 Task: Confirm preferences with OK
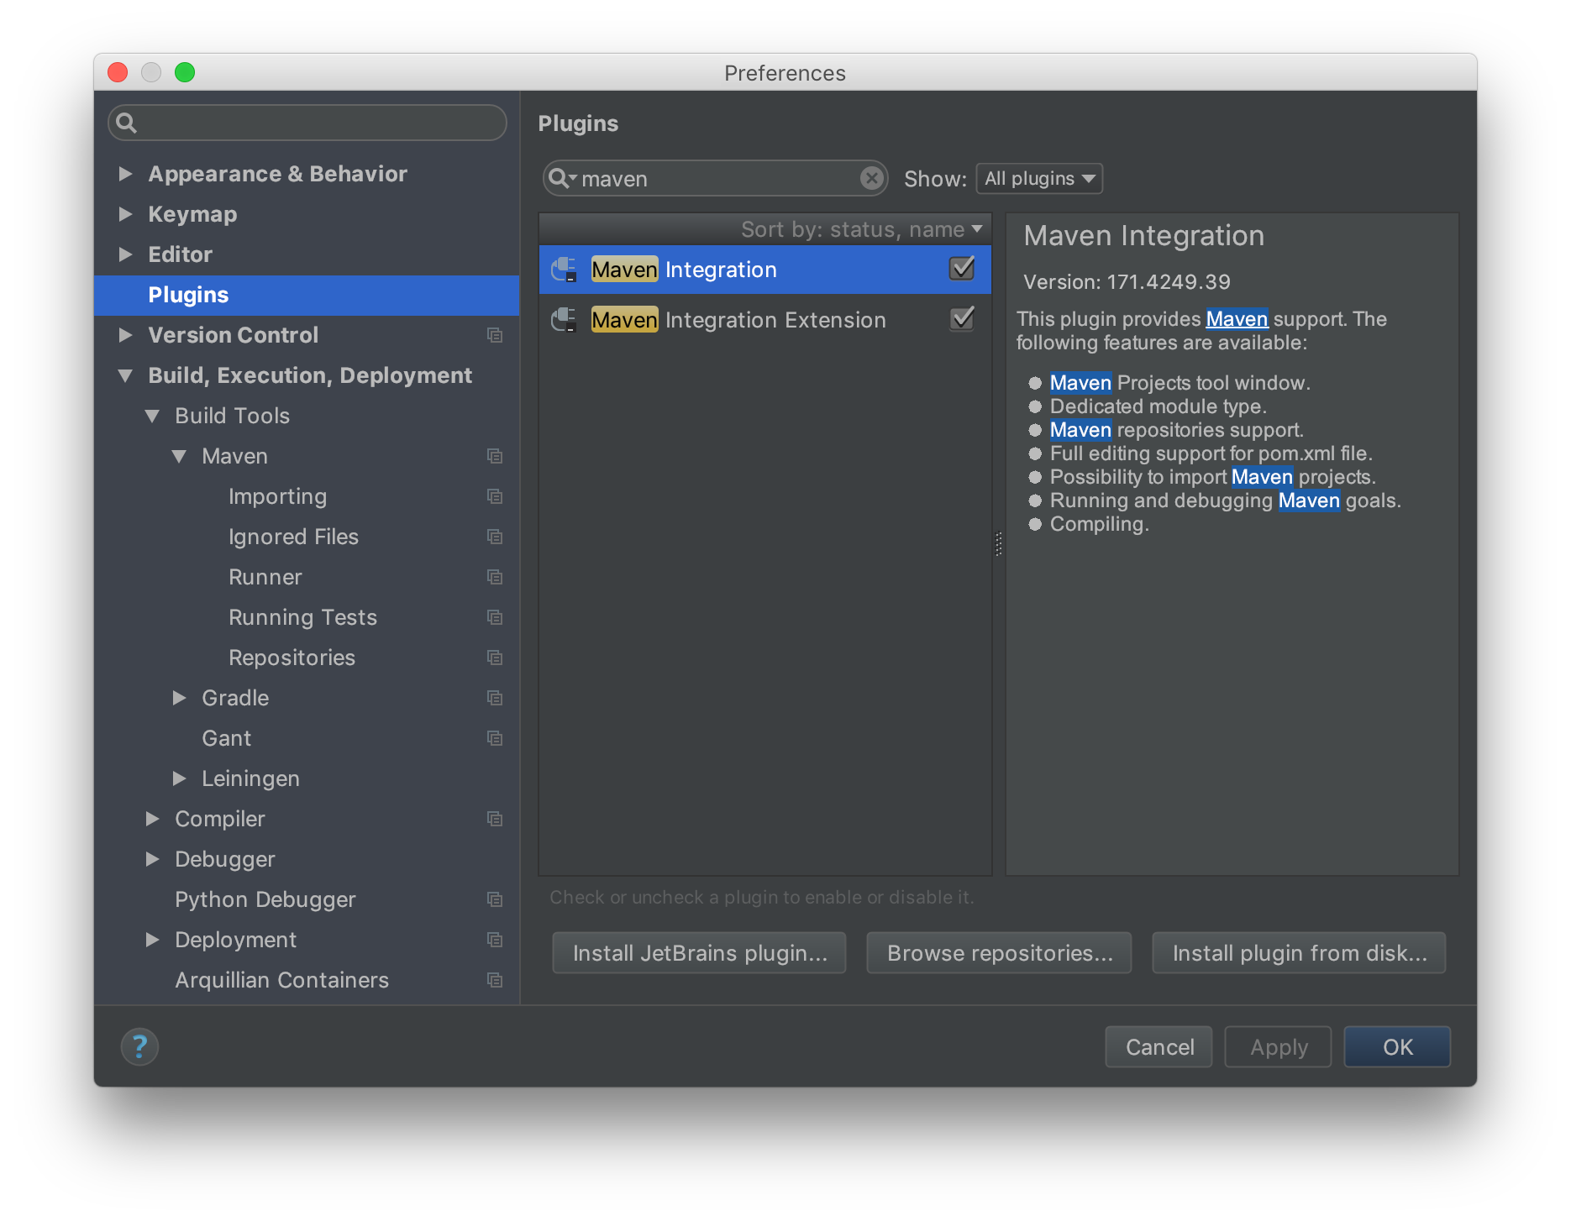[x=1397, y=1046]
